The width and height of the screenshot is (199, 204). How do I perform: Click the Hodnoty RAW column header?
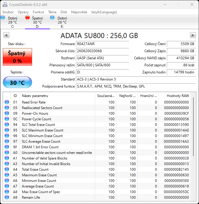(178, 96)
